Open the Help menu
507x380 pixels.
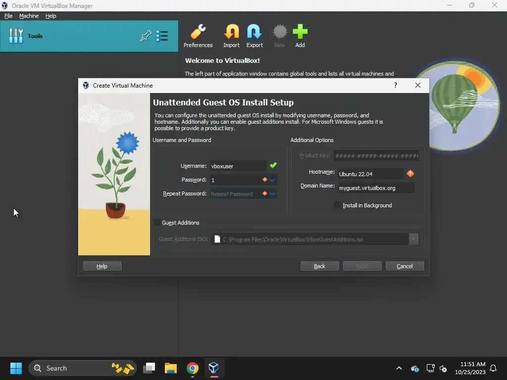point(51,16)
